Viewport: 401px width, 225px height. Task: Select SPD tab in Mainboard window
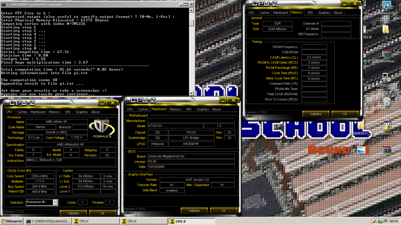[x=189, y=109]
